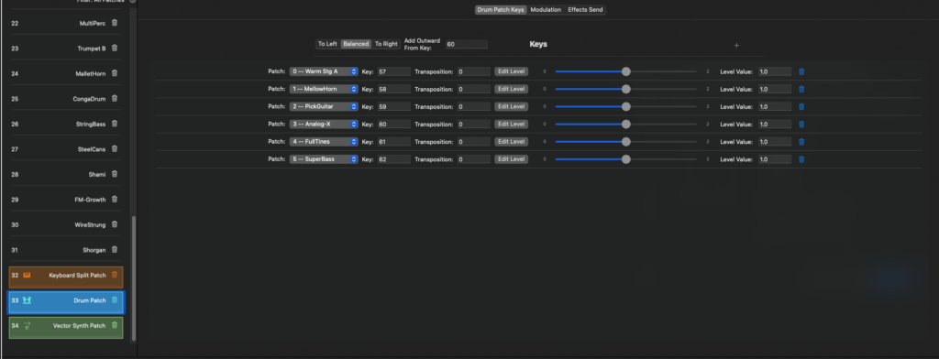Screen dimensions: 939x359
Task: Remove StringBass using its trash icon
Action: (x=115, y=124)
